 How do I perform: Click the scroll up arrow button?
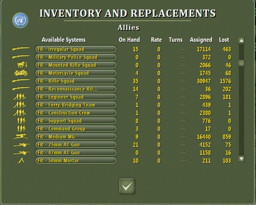241,40
